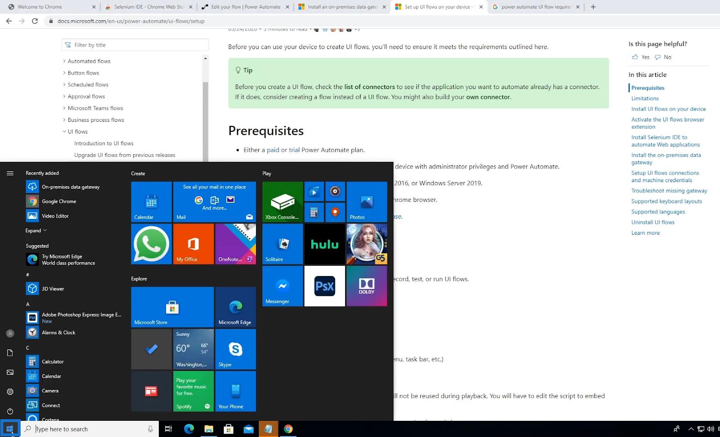Viewport: 720px width, 437px height.
Task: Open the Calendar tile in Start menu
Action: [151, 201]
